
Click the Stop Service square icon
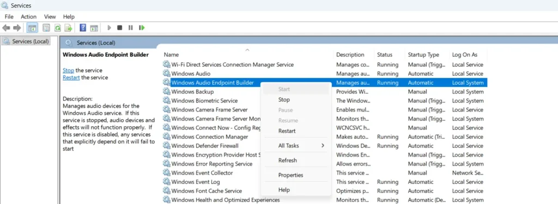pos(120,28)
